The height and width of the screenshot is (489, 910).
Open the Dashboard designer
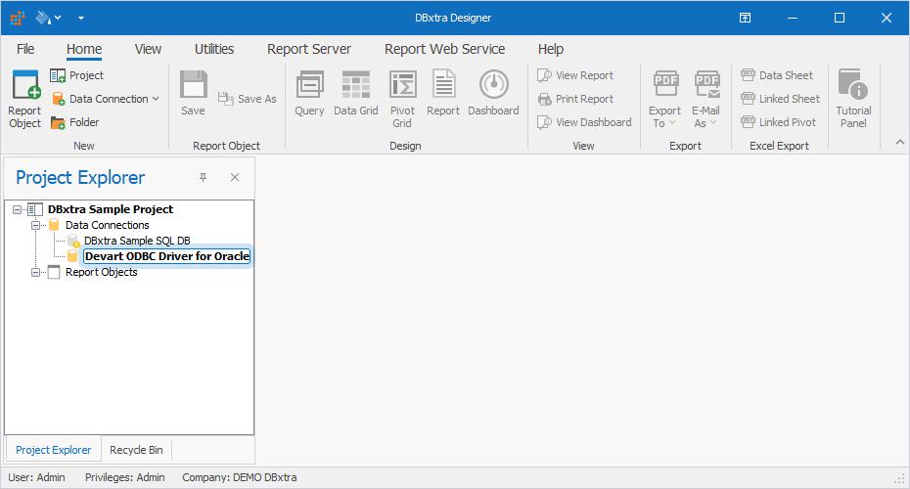coord(493,93)
